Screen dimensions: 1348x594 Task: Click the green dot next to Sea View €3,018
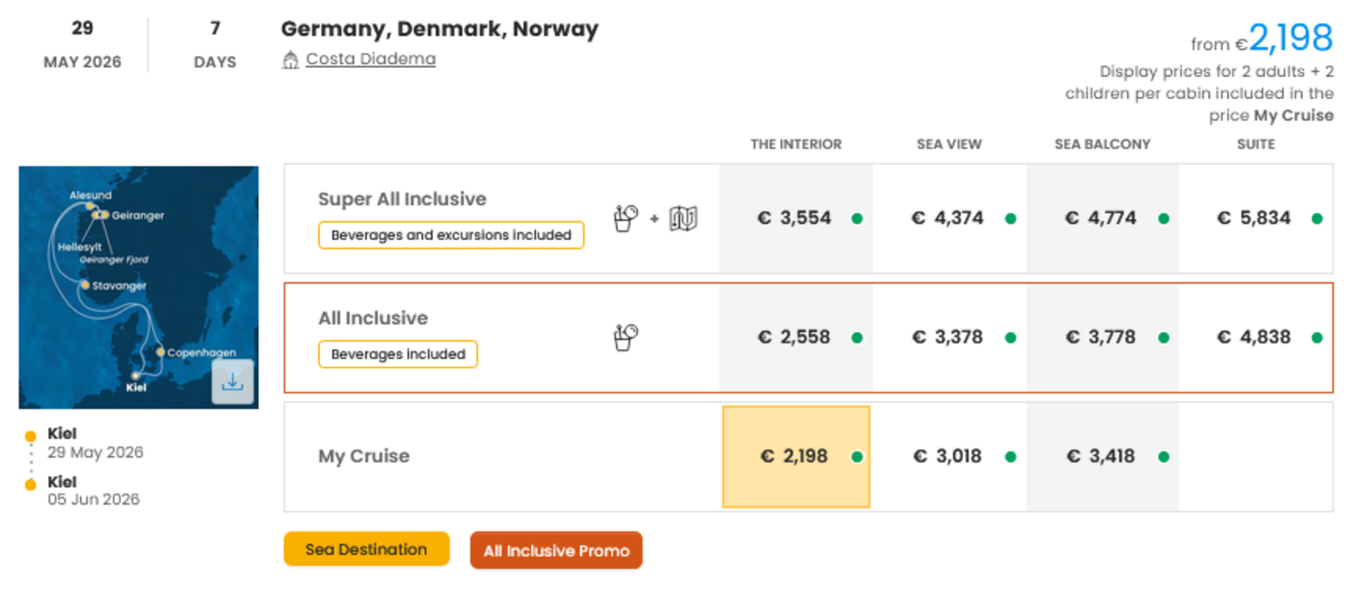point(1010,457)
